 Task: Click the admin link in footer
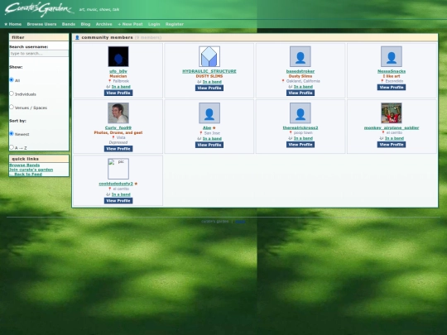tap(240, 222)
